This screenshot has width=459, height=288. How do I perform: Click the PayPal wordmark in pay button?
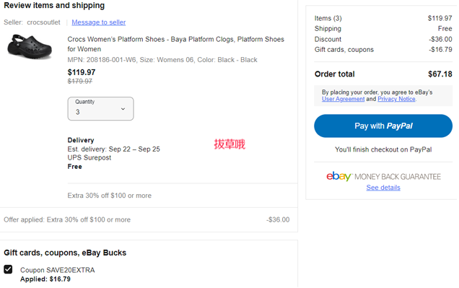(400, 126)
